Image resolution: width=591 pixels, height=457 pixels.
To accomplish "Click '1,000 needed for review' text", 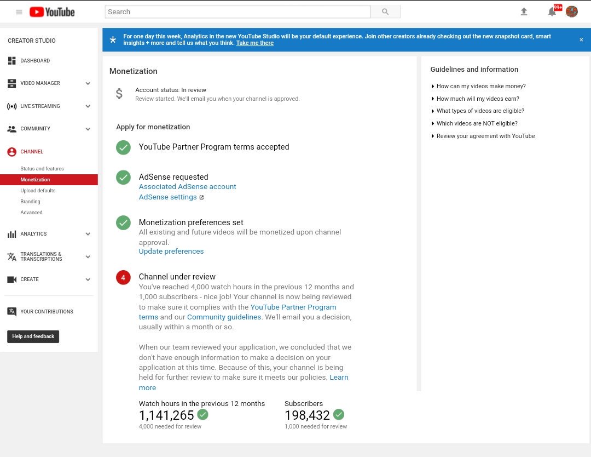I will click(x=316, y=426).
